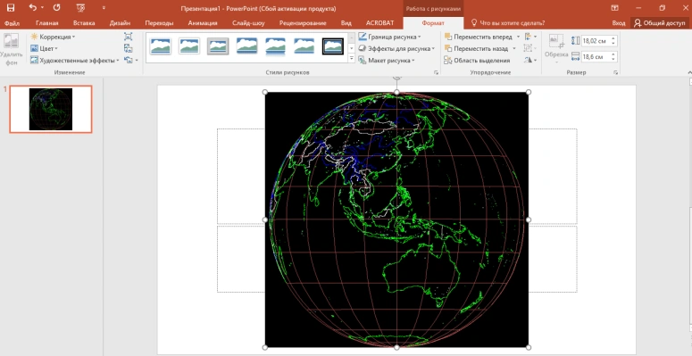Image resolution: width=692 pixels, height=356 pixels.
Task: Switch to the Вставка tab
Action: tap(84, 23)
